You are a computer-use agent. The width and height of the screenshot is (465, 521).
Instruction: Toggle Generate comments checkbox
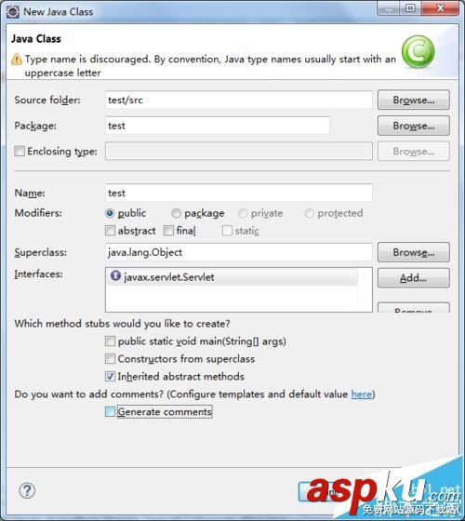110,411
